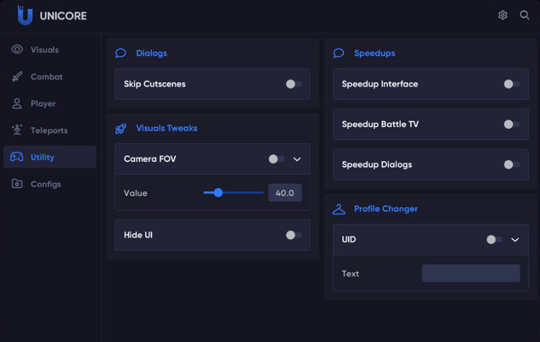Select the Player sidebar tab

coord(50,103)
